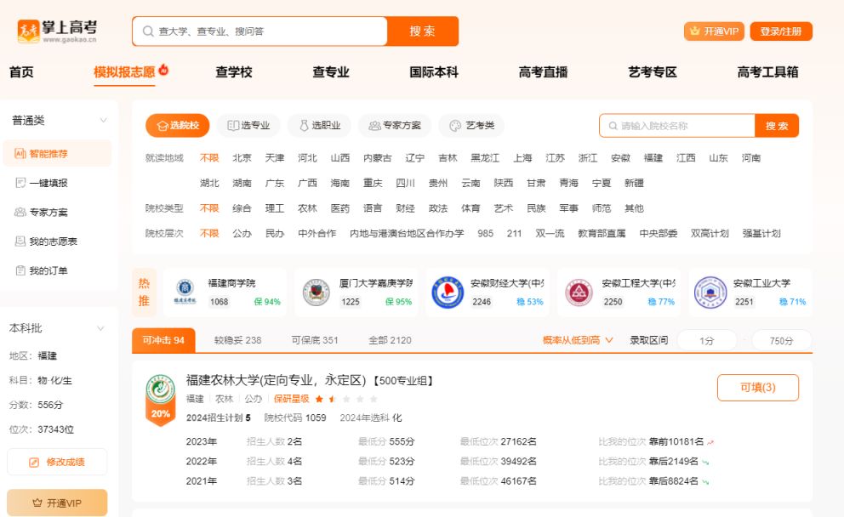Image resolution: width=844 pixels, height=517 pixels.
Task: Click the 录取区间 minimum 1分 field
Action: coord(707,340)
